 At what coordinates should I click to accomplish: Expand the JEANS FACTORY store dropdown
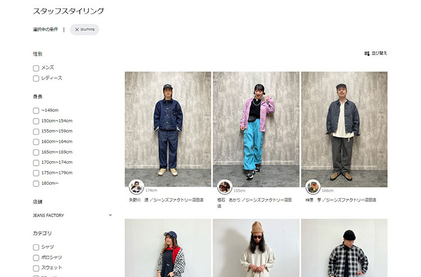pos(72,215)
